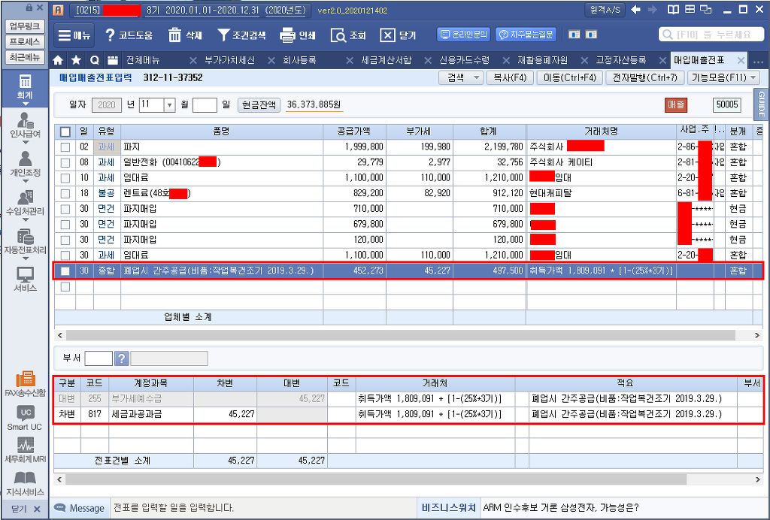Check the 렌트료 row checkbox
Image resolution: width=770 pixels, height=520 pixels.
(65, 193)
